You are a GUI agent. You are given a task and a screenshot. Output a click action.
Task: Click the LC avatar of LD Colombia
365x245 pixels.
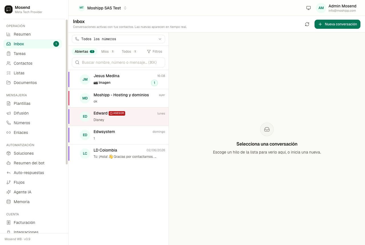point(85,153)
